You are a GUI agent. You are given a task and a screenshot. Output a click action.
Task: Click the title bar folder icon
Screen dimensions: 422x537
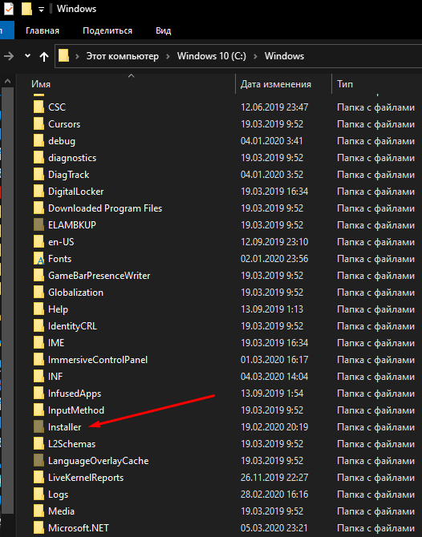pos(26,9)
